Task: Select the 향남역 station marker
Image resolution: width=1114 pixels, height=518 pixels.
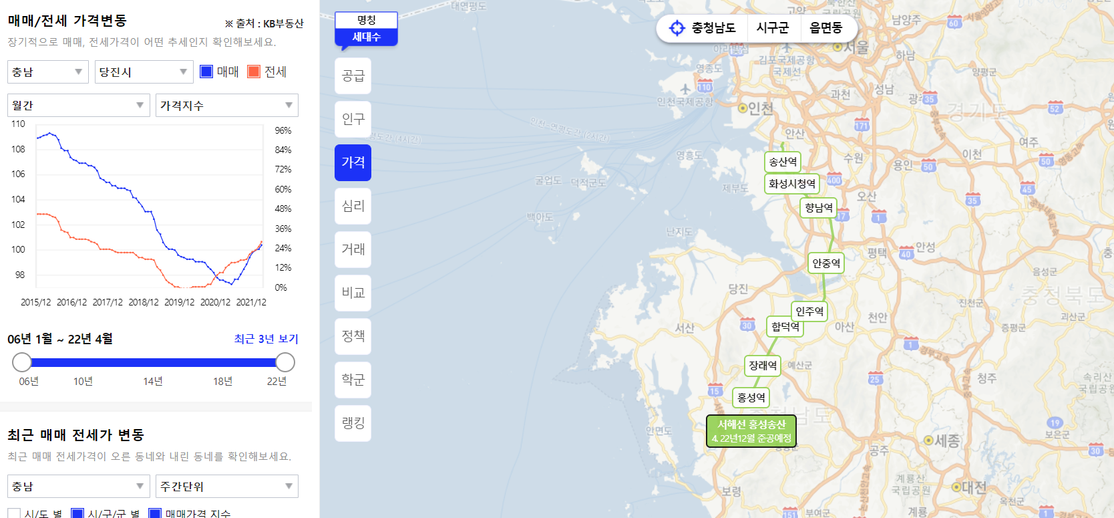Action: (x=818, y=208)
